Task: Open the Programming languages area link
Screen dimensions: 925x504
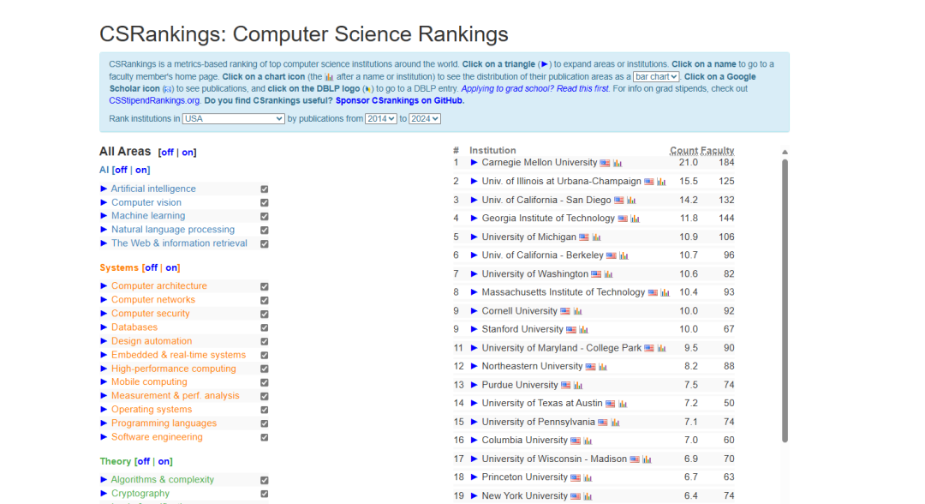Action: pyautogui.click(x=164, y=423)
